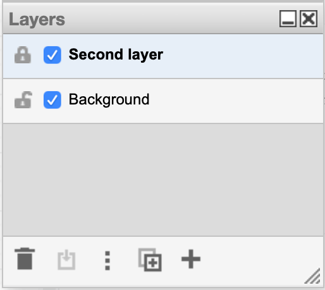Click the resize grip in panel corner
This screenshot has height=290, width=325.
click(312, 275)
